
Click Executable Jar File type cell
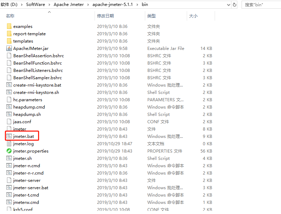[166, 49]
